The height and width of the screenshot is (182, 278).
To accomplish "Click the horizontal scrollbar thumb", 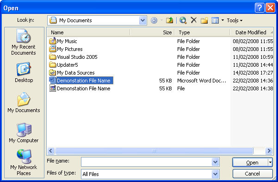I will (154, 151).
